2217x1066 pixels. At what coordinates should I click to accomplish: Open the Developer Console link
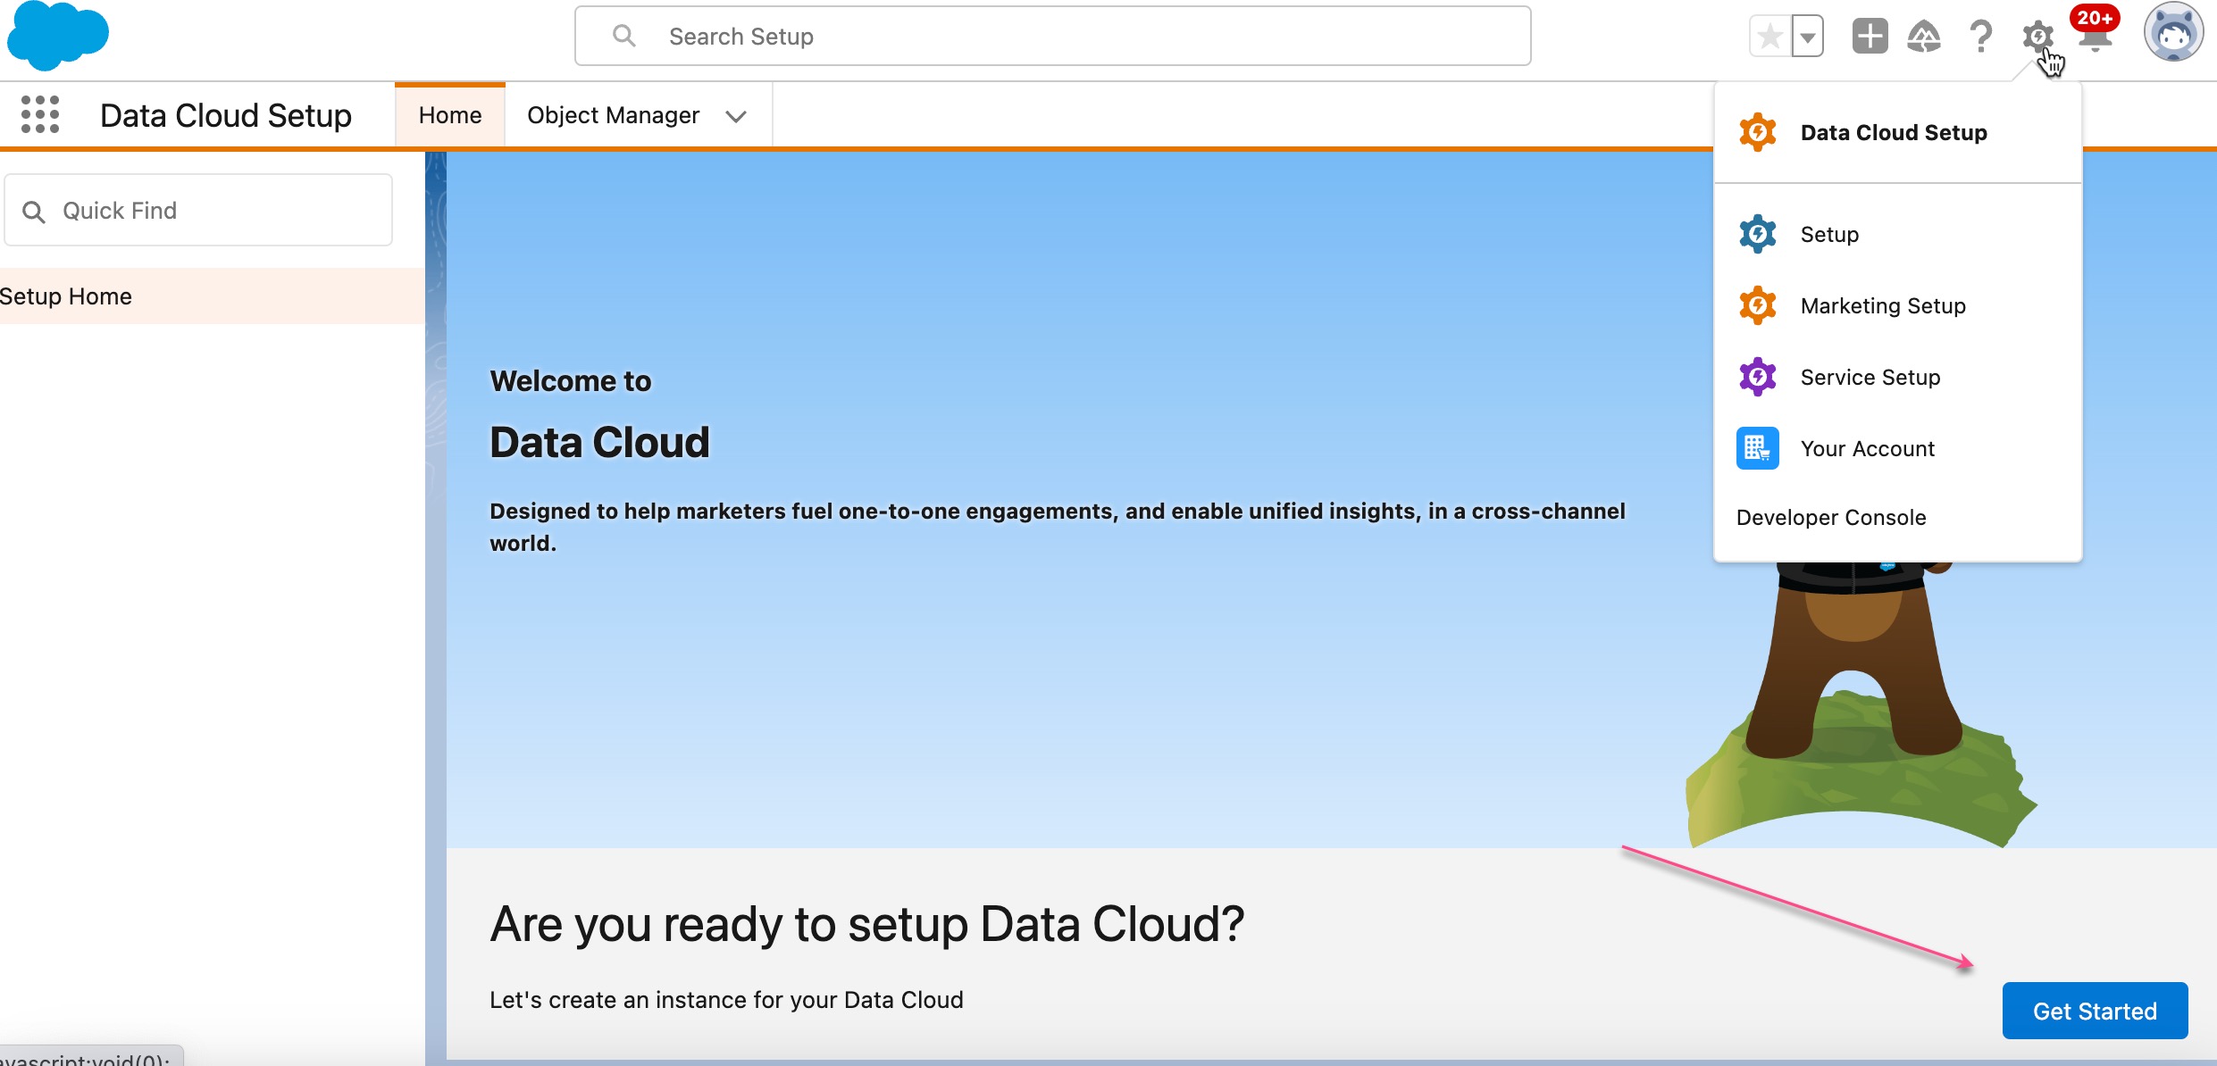coord(1831,518)
